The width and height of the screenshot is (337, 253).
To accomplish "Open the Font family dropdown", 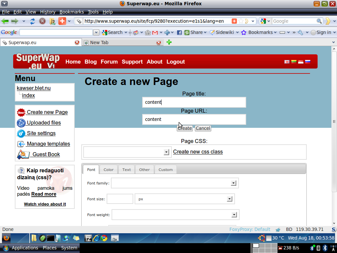I will point(233,183).
